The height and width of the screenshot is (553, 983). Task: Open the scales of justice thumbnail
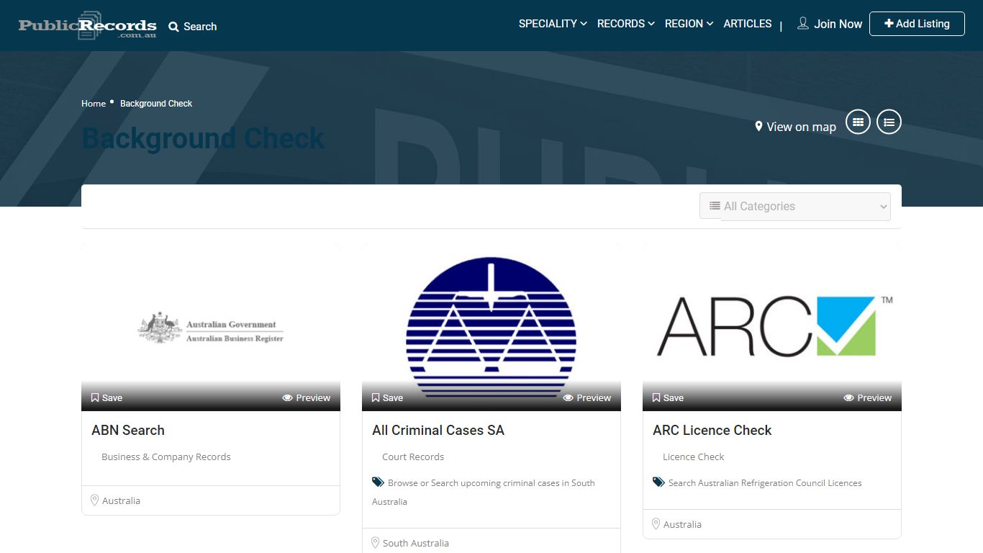coord(491,328)
